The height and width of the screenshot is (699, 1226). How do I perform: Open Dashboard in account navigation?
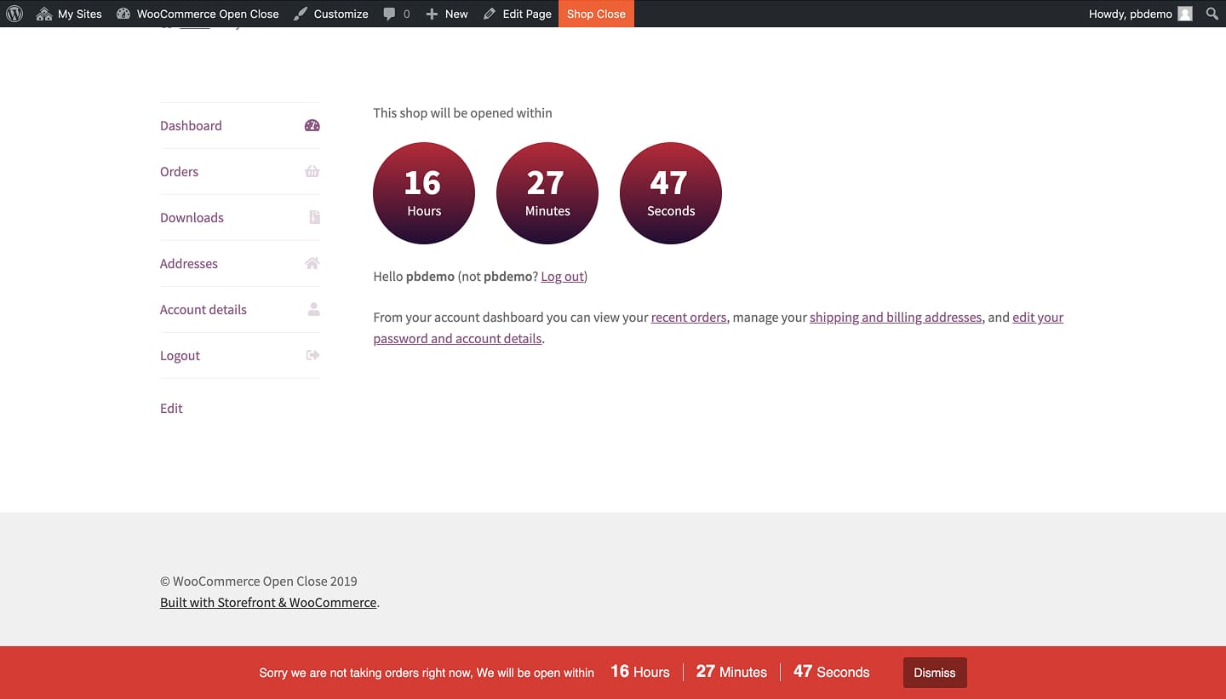pyautogui.click(x=191, y=125)
